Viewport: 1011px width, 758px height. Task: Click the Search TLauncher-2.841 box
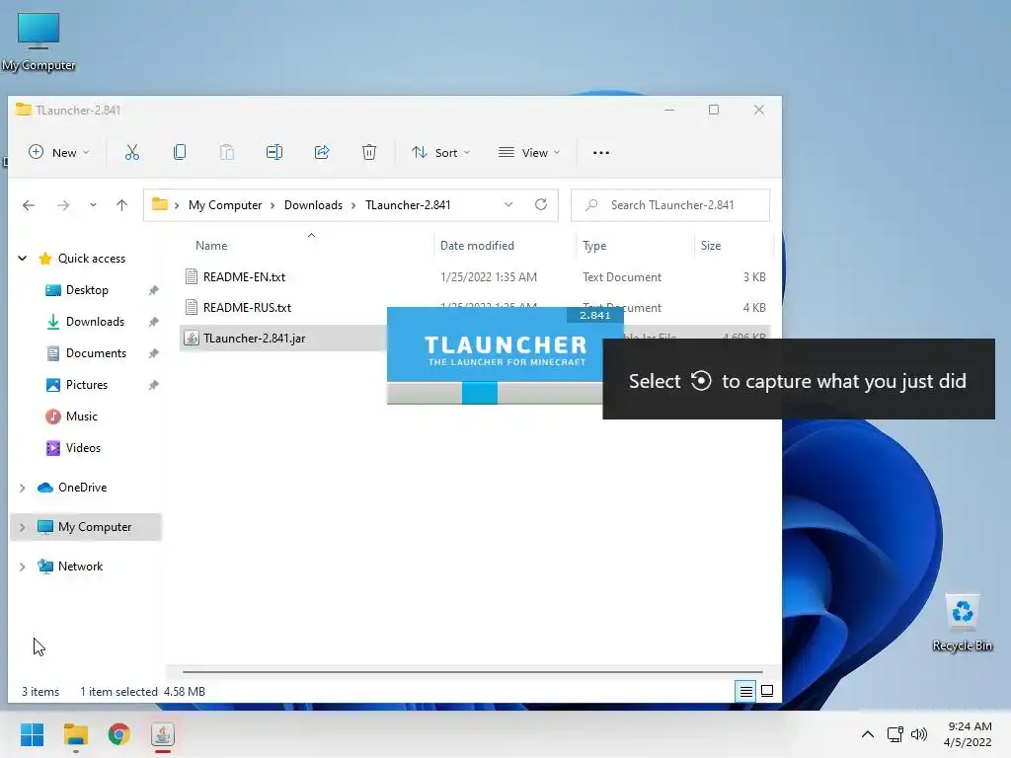pyautogui.click(x=670, y=205)
